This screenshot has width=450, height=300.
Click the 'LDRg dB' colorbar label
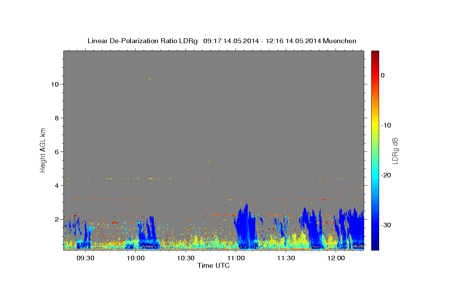(395, 151)
